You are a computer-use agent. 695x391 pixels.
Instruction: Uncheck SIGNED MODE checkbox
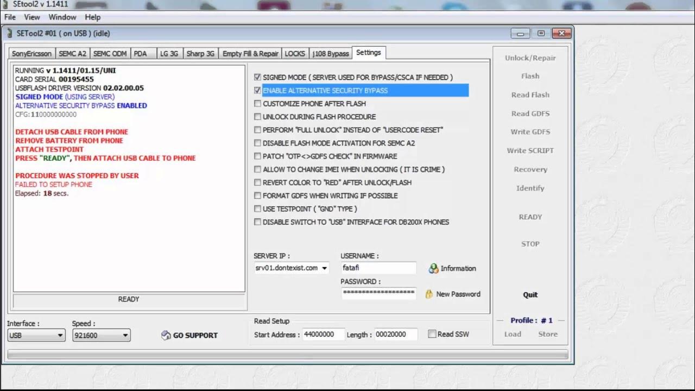(x=258, y=77)
